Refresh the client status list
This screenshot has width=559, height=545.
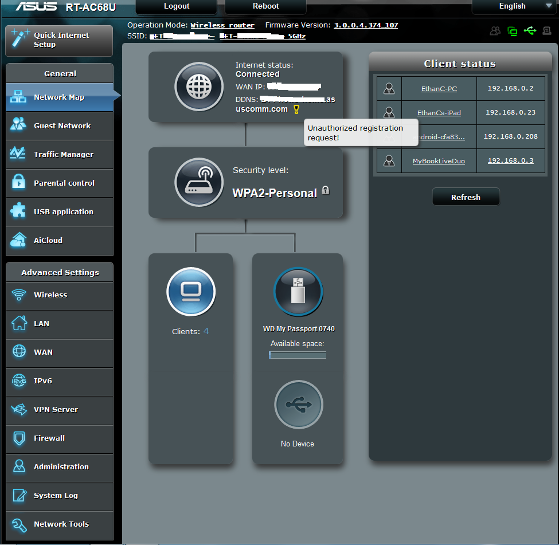(x=466, y=197)
